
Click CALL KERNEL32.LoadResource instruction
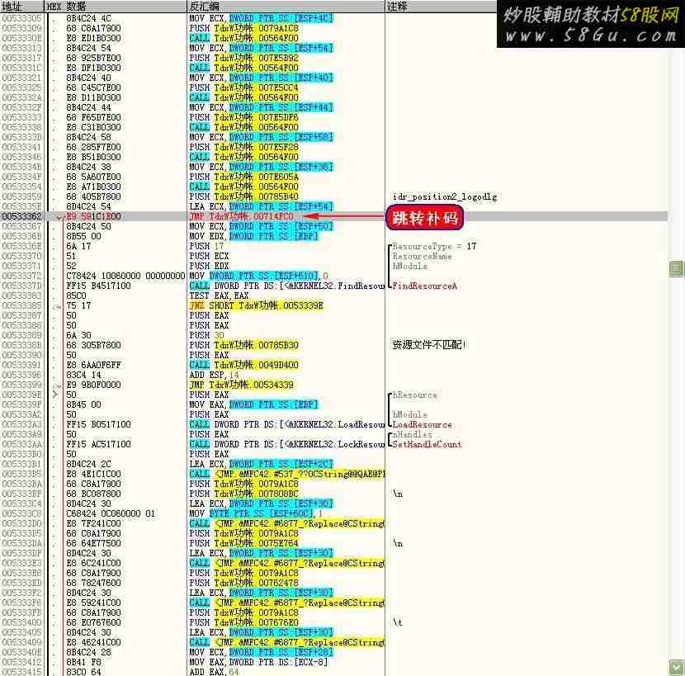coord(286,424)
